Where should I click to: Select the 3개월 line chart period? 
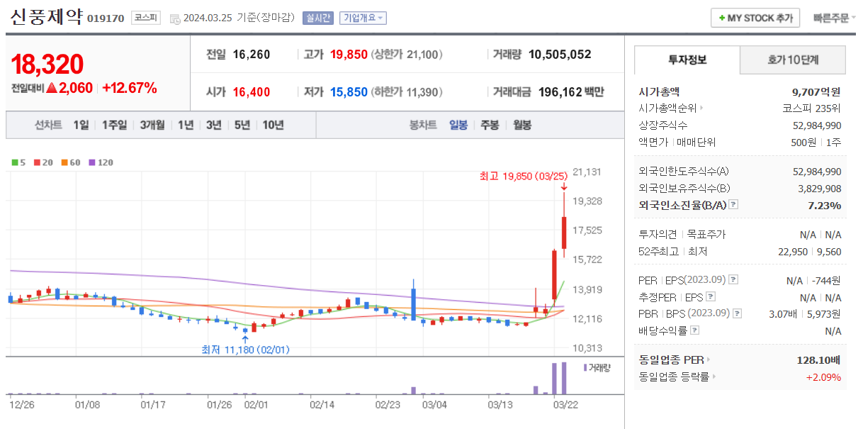pyautogui.click(x=152, y=125)
